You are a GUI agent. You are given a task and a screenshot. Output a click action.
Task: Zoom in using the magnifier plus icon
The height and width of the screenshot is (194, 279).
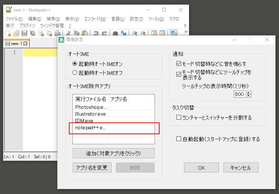click(135, 33)
